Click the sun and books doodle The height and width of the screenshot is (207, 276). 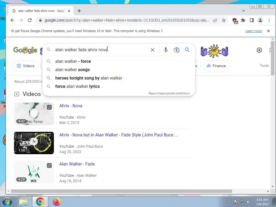(214, 51)
